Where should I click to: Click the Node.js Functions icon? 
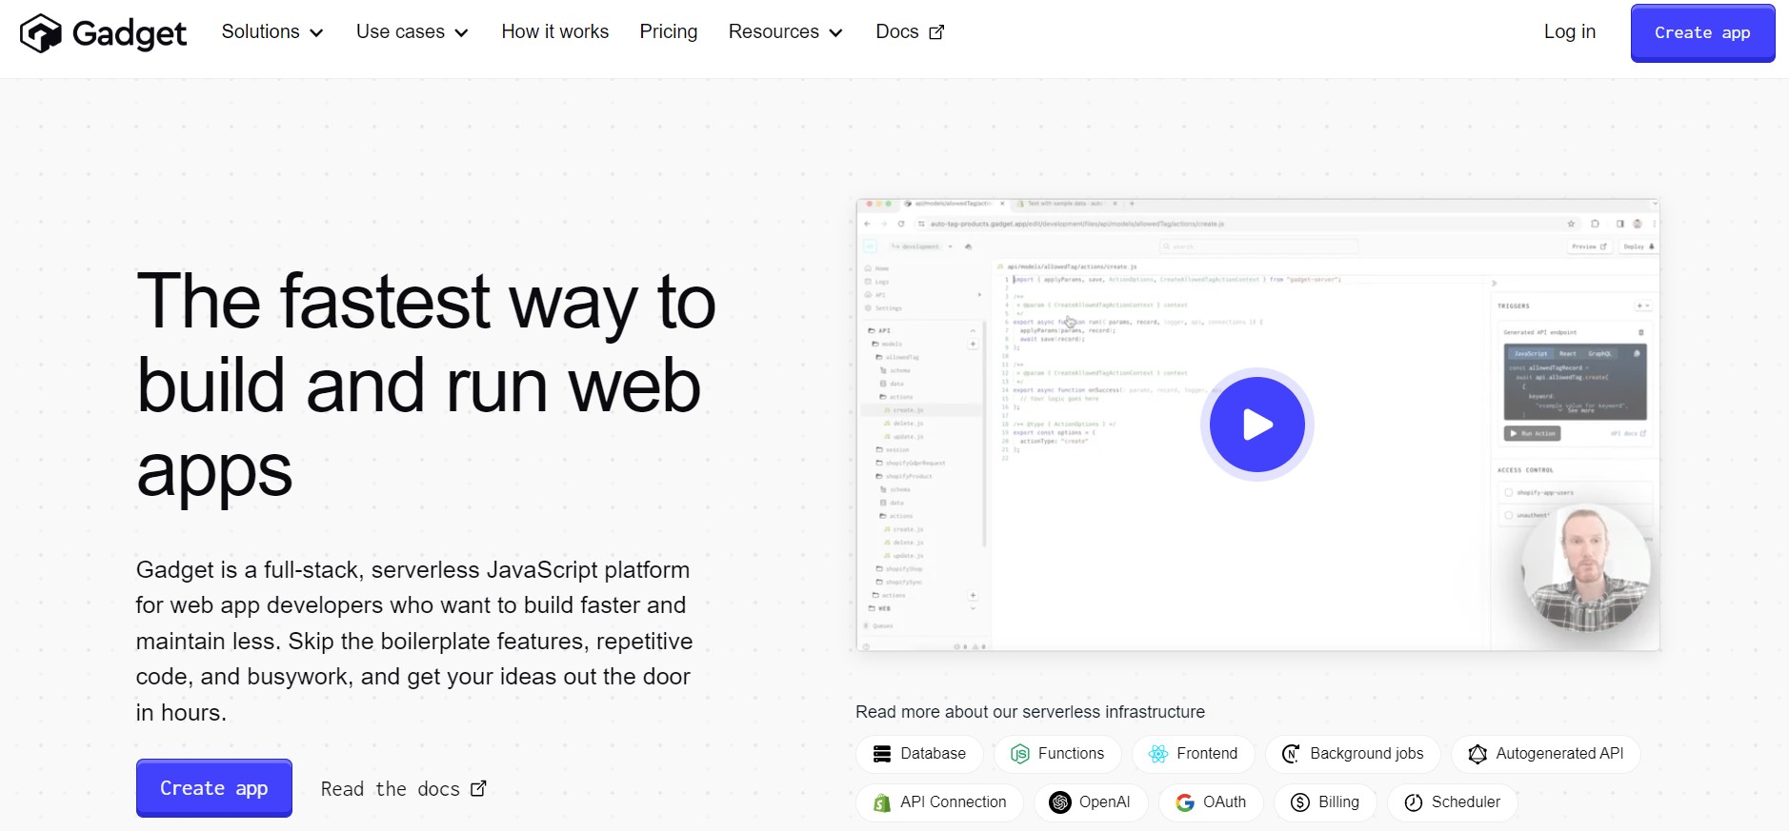1019,754
